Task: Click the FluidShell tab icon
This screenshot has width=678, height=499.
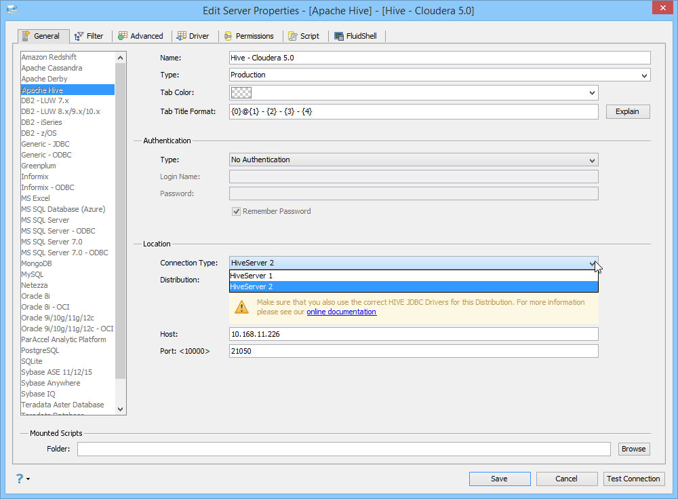Action: [339, 37]
